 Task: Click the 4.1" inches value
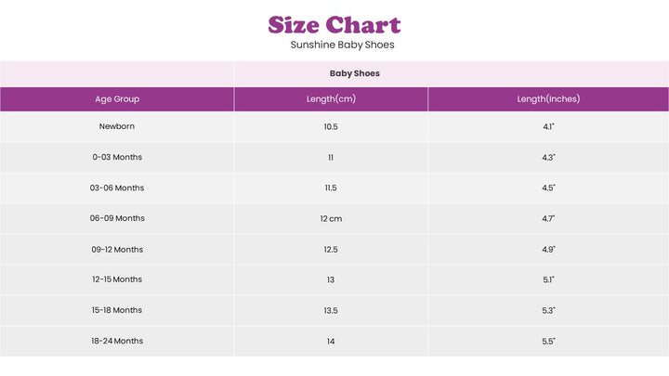pos(548,126)
